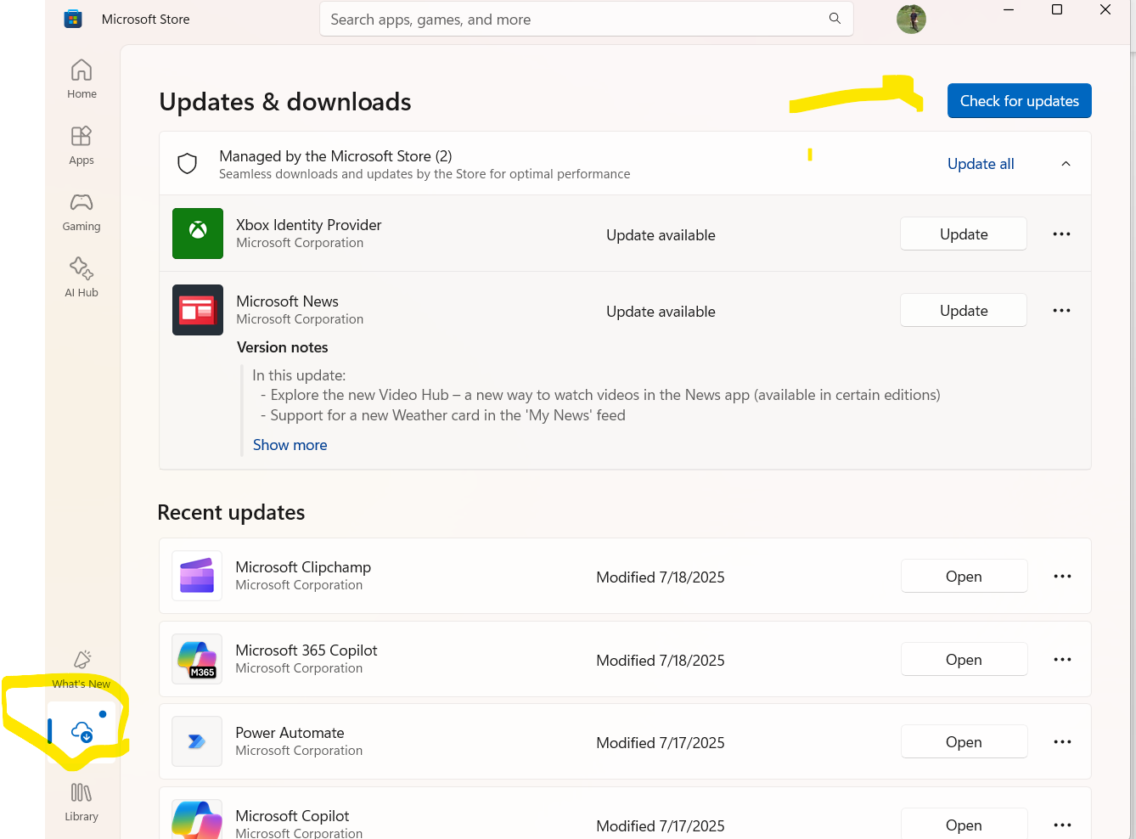Image resolution: width=1136 pixels, height=839 pixels.
Task: Click Power Automate's Modified 7/17/2025 text
Action: click(x=661, y=743)
